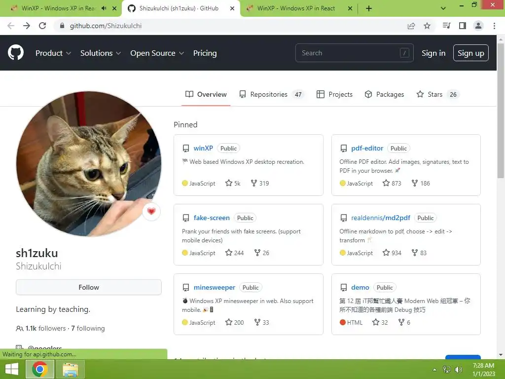Close the Shizukulchi GitHub tab
The height and width of the screenshot is (379, 505).
[232, 8]
